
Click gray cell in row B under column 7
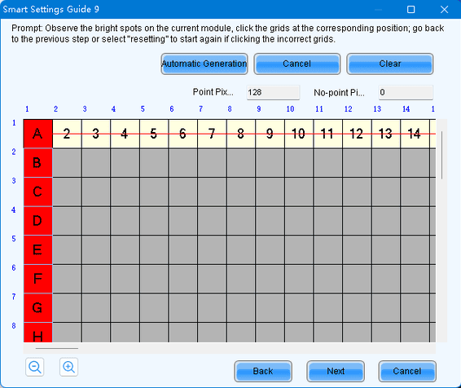pyautogui.click(x=212, y=163)
